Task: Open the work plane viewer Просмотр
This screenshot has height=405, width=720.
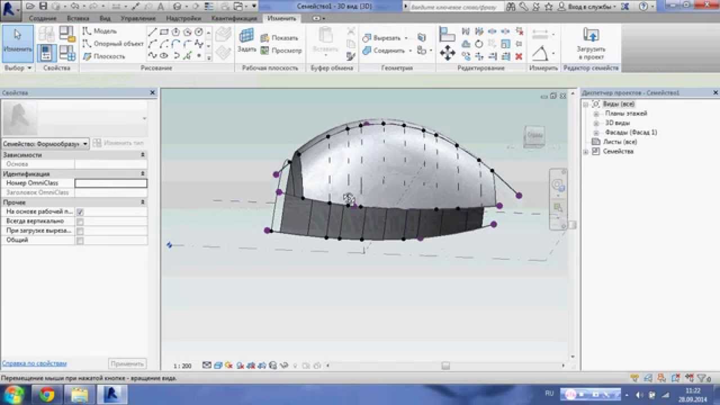Action: [x=281, y=51]
